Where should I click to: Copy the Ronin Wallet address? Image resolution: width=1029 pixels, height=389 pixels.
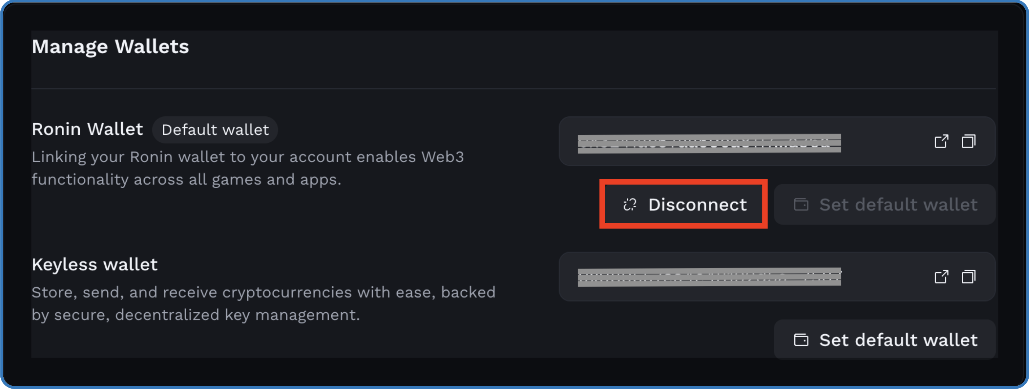tap(968, 141)
